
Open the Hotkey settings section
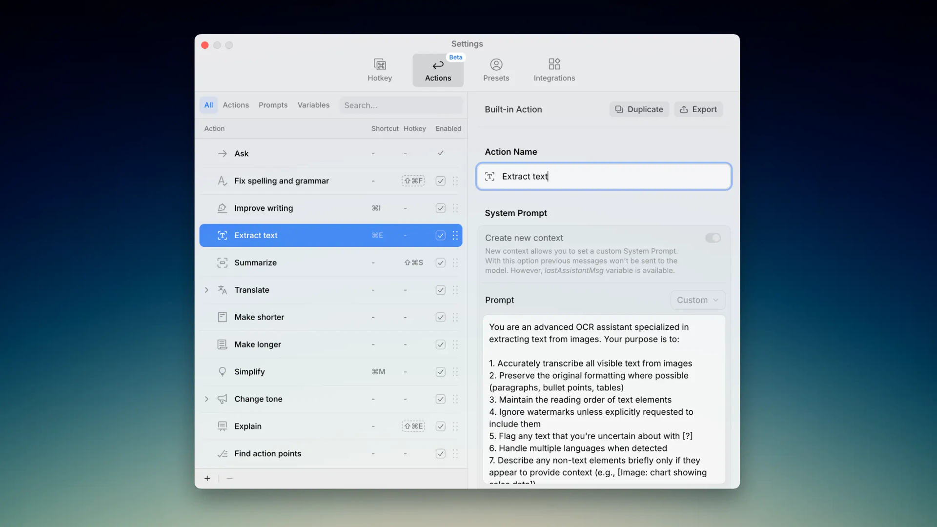(380, 69)
